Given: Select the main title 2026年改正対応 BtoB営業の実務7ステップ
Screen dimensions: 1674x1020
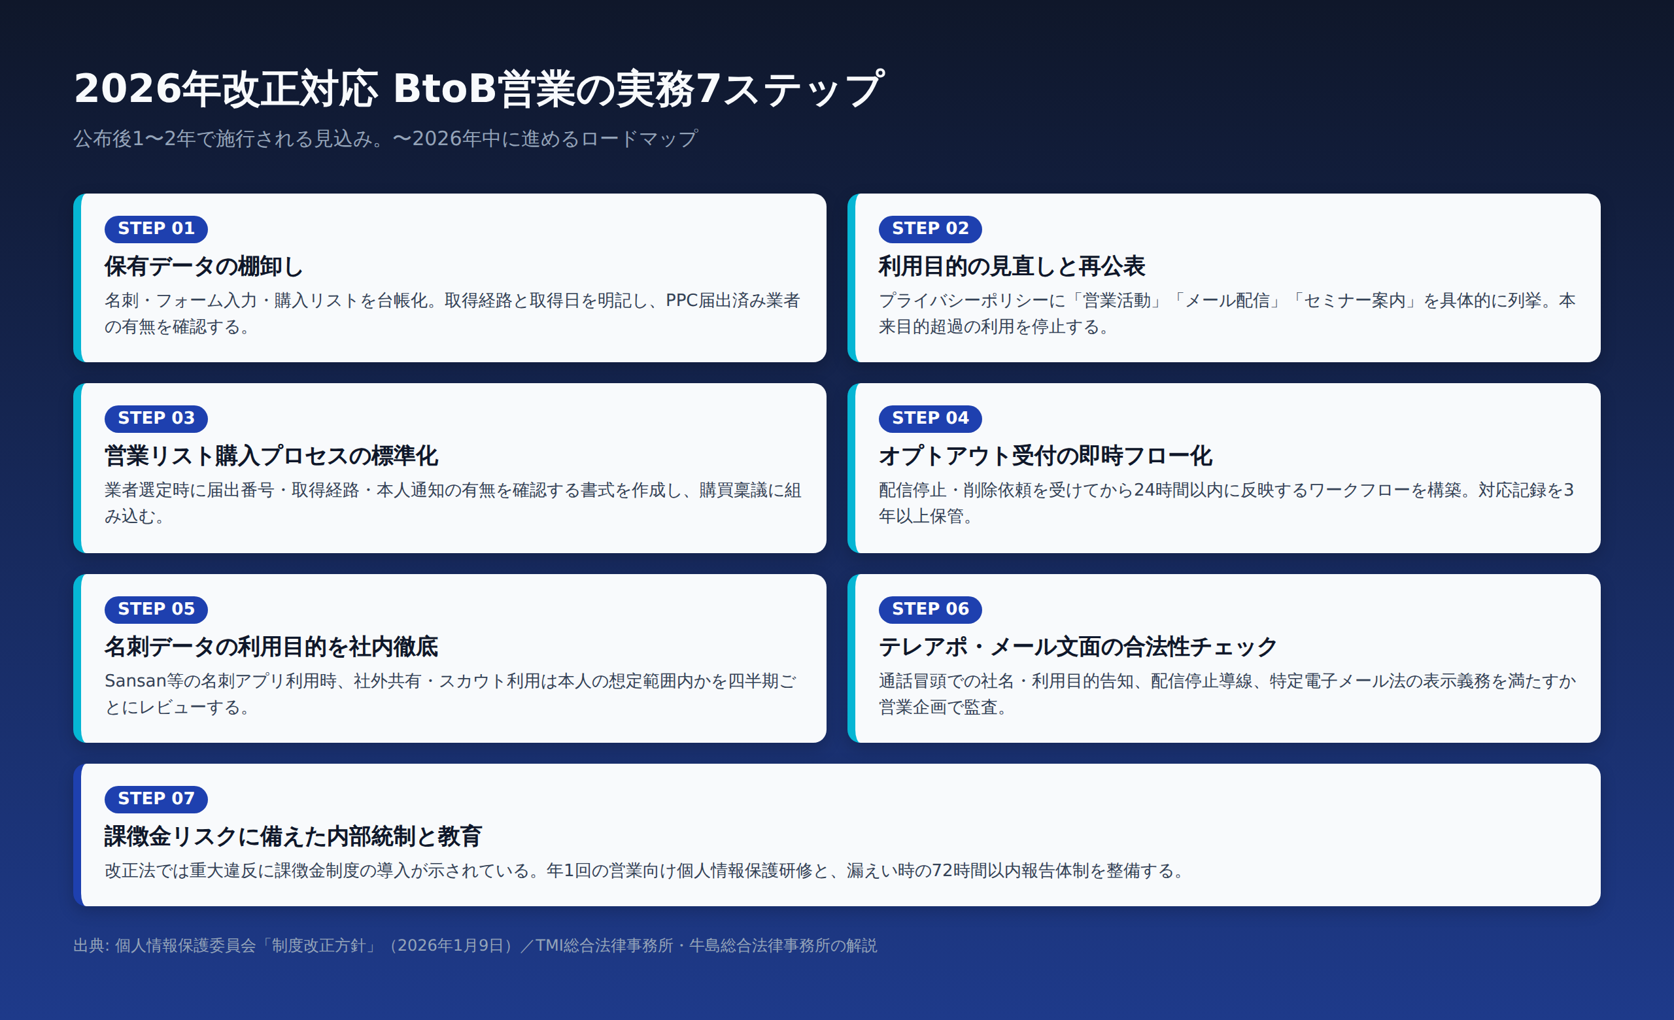Looking at the screenshot, I should (x=479, y=89).
